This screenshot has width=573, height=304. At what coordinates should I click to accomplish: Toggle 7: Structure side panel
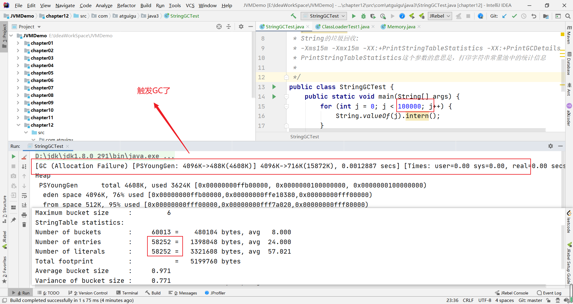click(x=4, y=210)
